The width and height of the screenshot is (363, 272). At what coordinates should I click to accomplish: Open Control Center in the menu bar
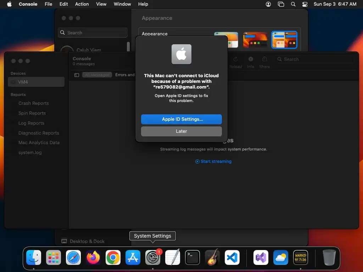coord(305,4)
